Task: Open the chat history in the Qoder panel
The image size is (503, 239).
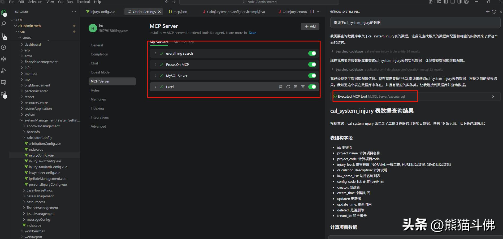Action: 494,11
